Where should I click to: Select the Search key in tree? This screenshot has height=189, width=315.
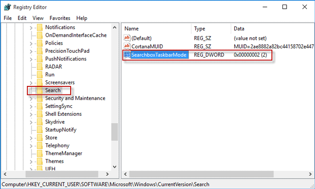click(53, 90)
